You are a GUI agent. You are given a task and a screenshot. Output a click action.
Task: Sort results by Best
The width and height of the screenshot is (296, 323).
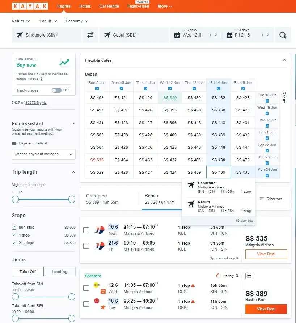[162, 199]
